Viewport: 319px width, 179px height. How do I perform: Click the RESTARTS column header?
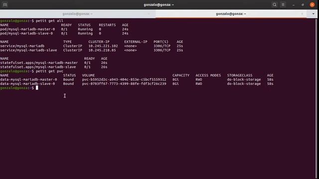click(107, 25)
